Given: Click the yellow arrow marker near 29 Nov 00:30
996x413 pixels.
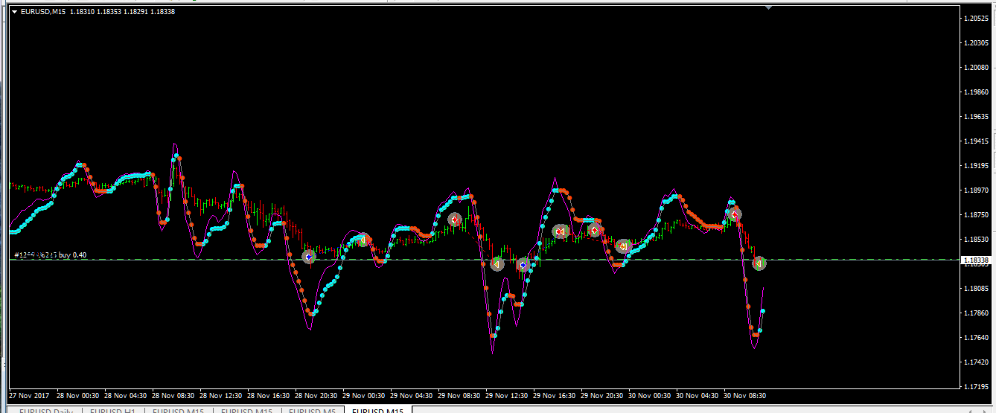Looking at the screenshot, I should (x=363, y=240).
